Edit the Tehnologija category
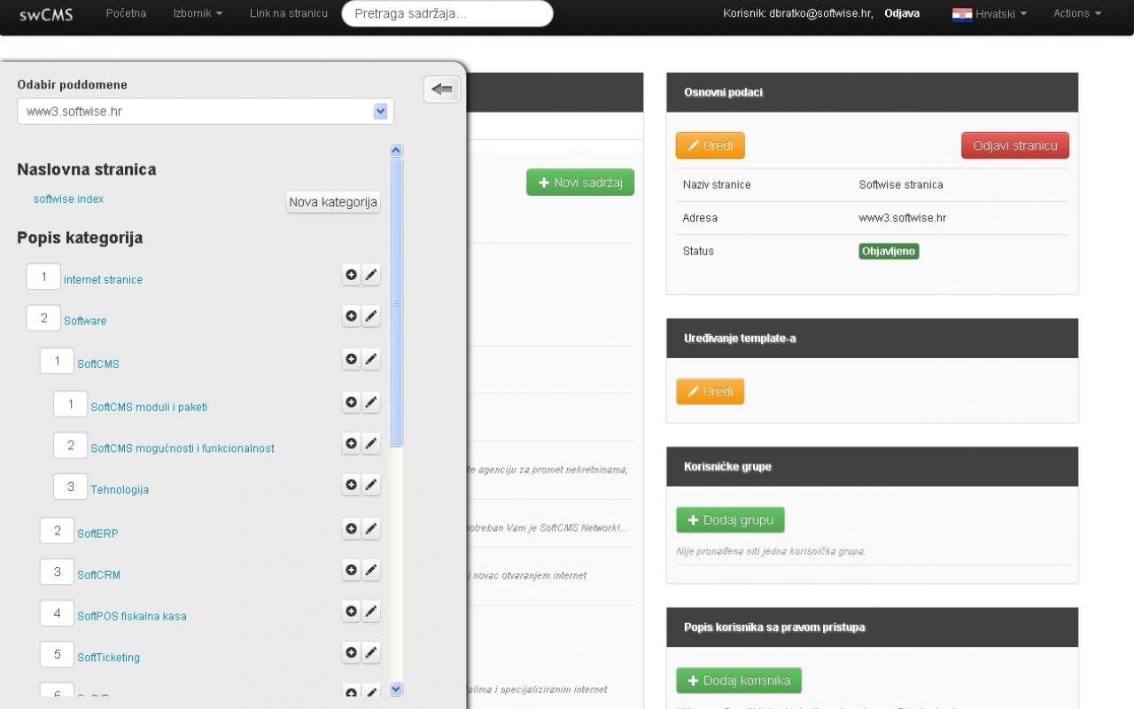 pos(371,485)
